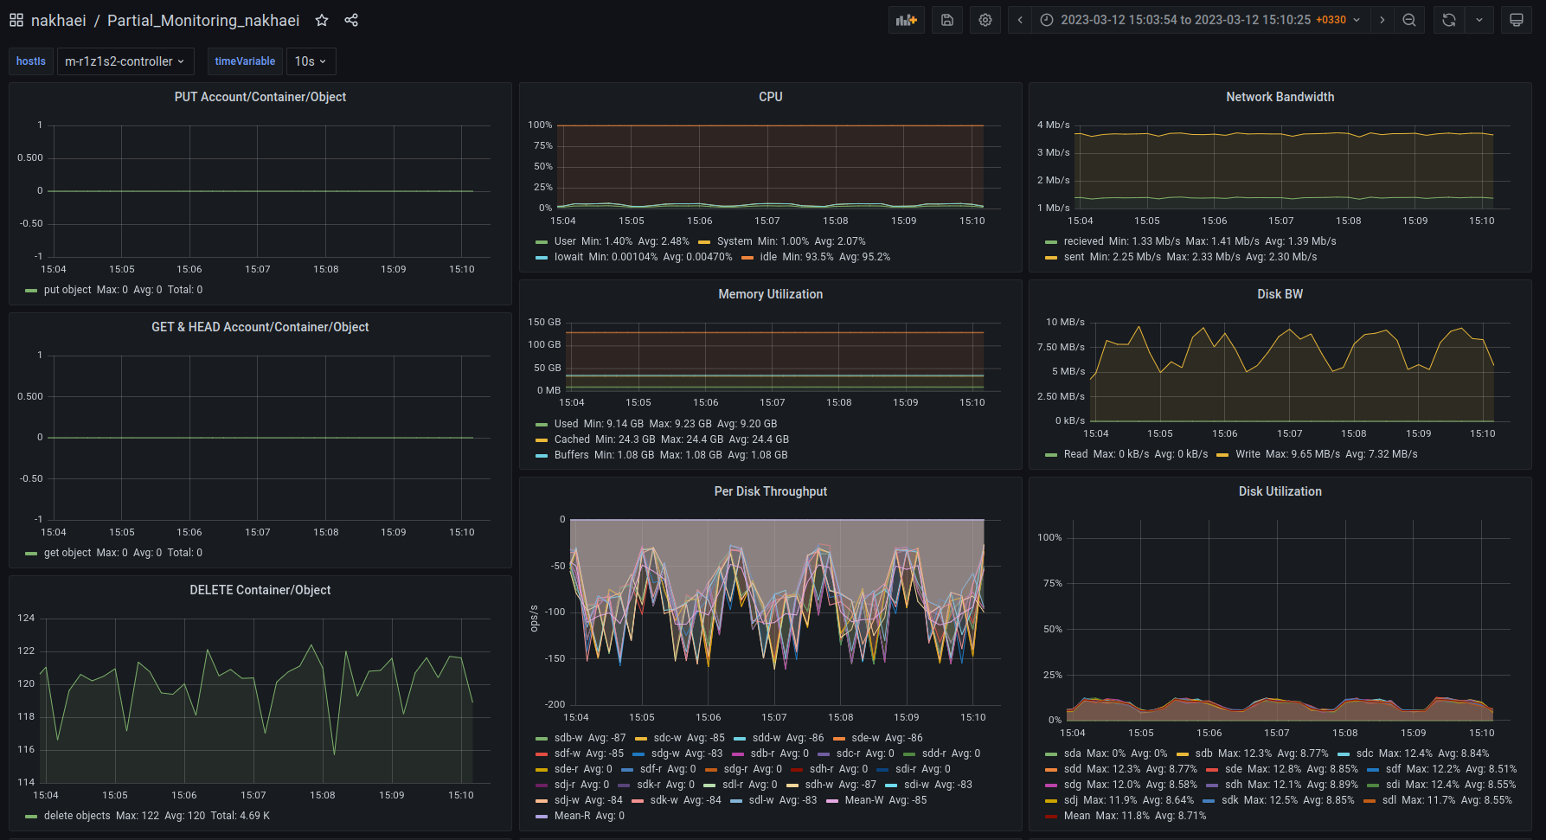Viewport: 1546px width, 840px height.
Task: Open the hostIs host dropdown
Action: coord(125,61)
